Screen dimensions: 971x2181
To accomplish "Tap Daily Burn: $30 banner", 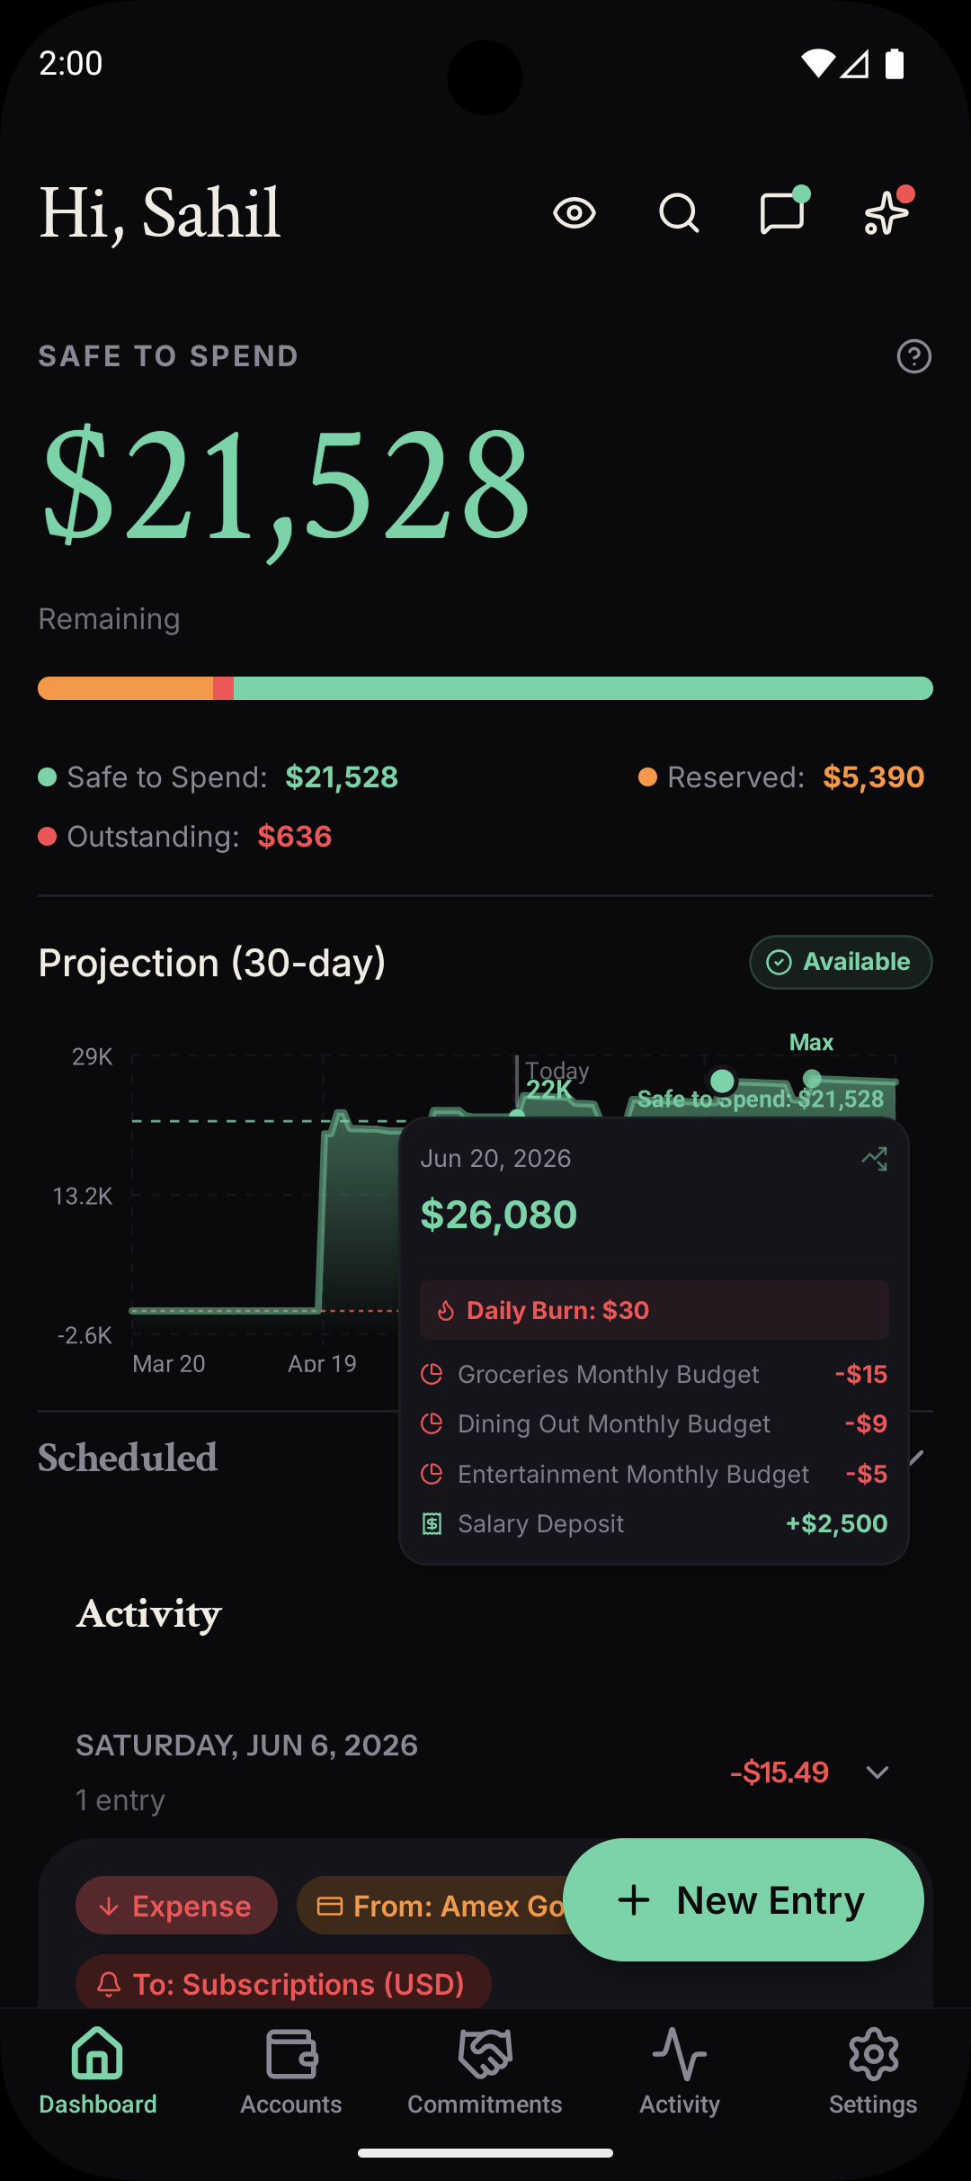I will pos(655,1311).
